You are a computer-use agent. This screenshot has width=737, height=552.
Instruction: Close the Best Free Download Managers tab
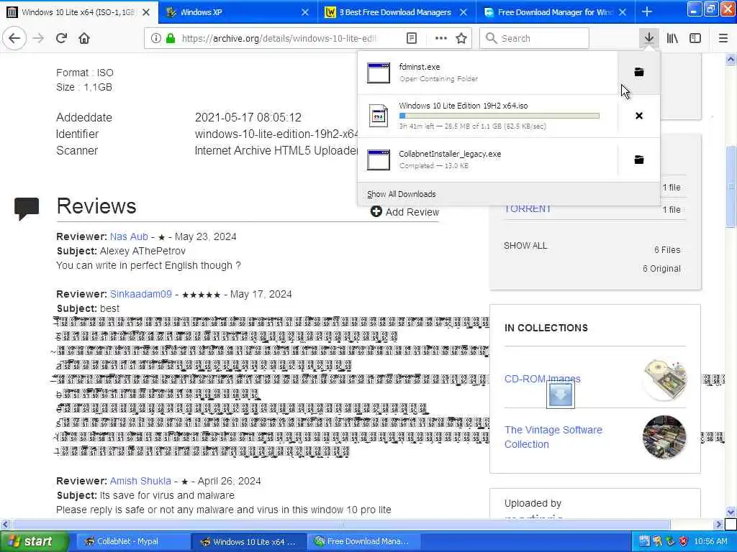coord(464,12)
